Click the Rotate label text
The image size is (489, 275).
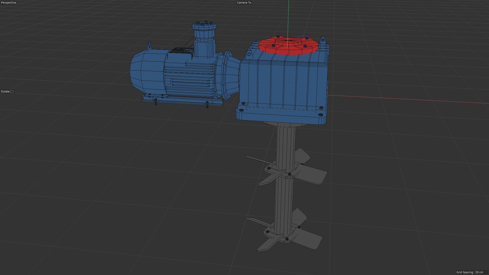click(5, 91)
